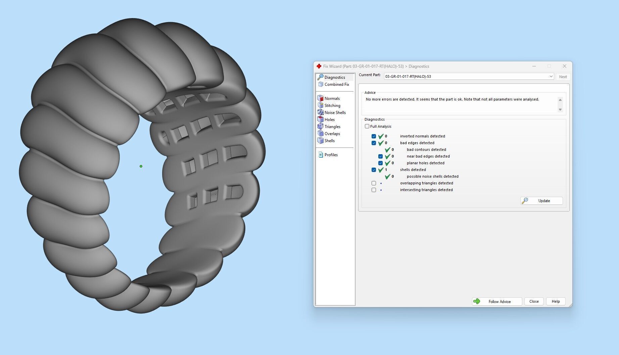Click the advice message text
The height and width of the screenshot is (355, 619).
(x=452, y=99)
